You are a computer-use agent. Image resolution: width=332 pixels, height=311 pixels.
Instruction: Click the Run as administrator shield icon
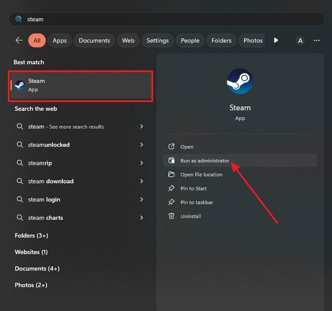click(171, 160)
